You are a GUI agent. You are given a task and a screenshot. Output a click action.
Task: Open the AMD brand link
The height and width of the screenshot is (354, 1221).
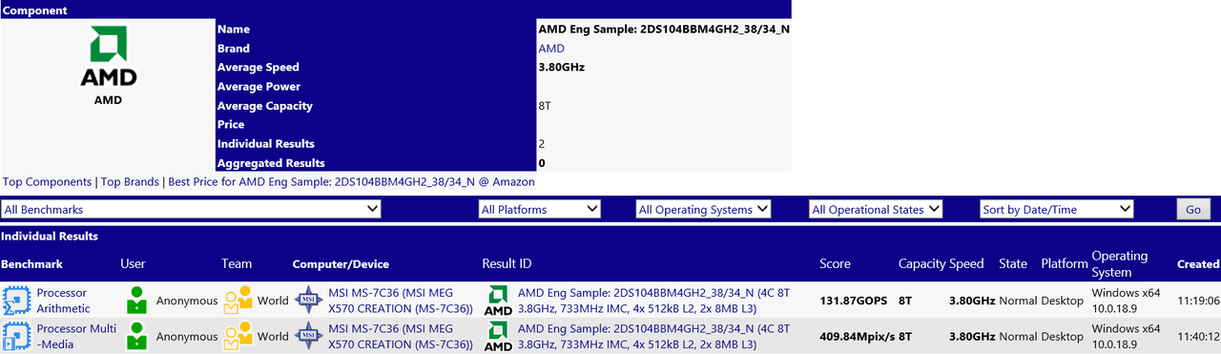tap(551, 49)
